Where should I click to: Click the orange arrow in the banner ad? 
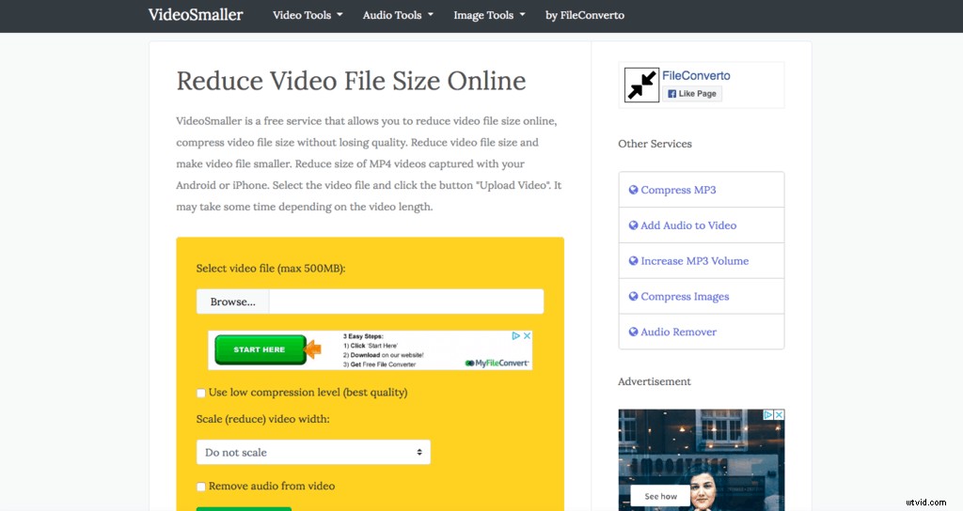coord(313,349)
